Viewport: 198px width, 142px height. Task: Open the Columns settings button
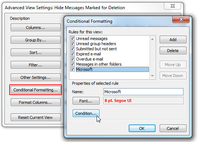pos(36,28)
